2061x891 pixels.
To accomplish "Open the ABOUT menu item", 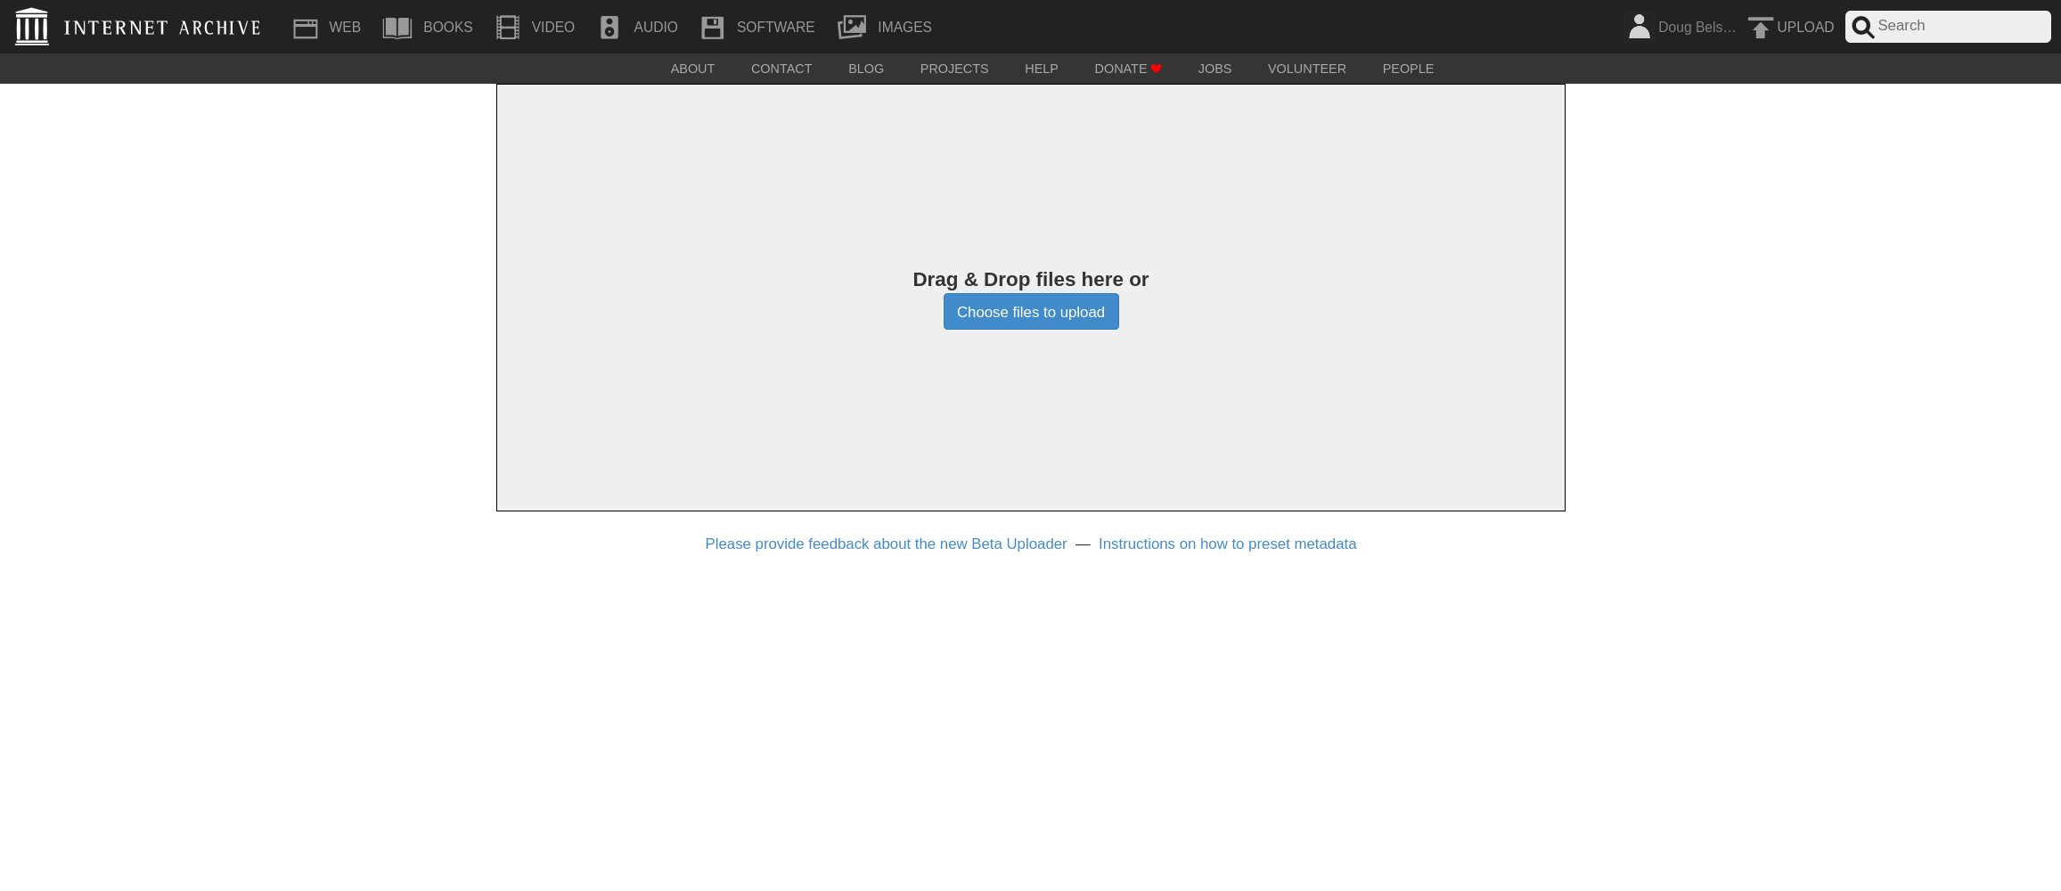I will [692, 69].
